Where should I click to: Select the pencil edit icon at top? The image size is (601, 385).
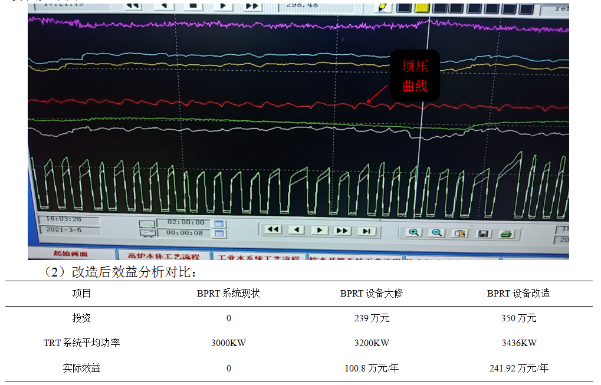pos(382,6)
